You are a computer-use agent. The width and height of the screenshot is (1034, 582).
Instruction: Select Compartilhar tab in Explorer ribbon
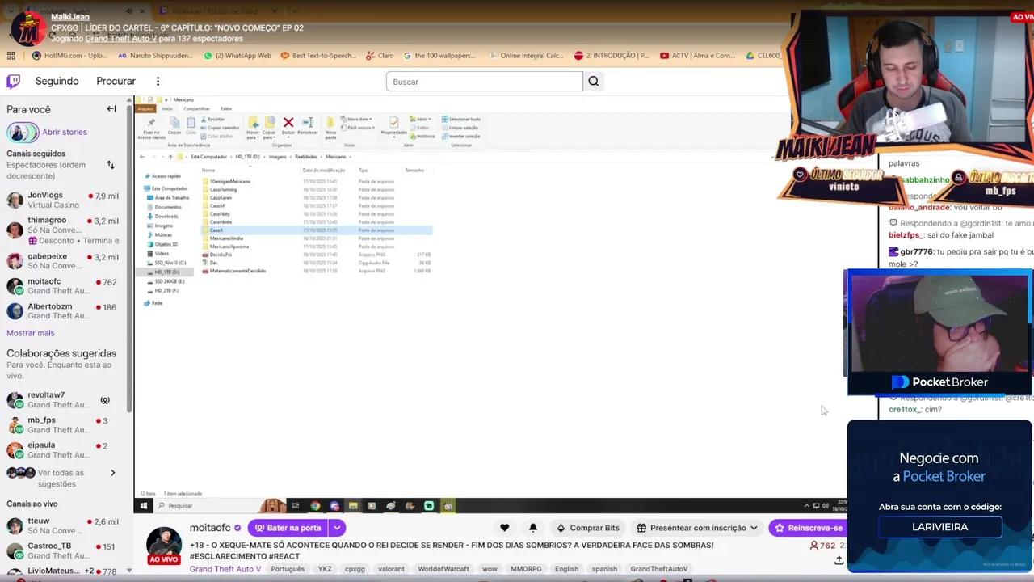(196, 109)
